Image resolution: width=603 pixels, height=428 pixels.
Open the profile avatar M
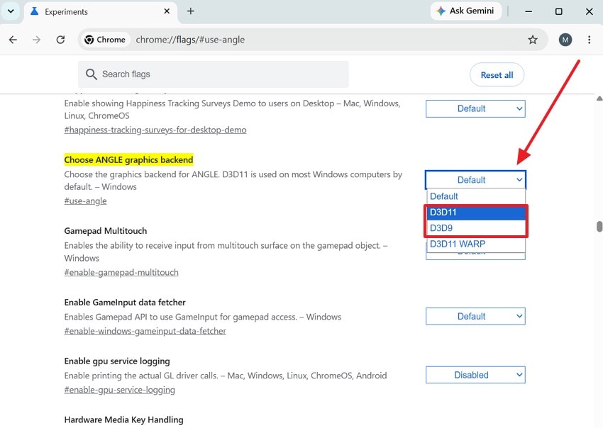565,40
